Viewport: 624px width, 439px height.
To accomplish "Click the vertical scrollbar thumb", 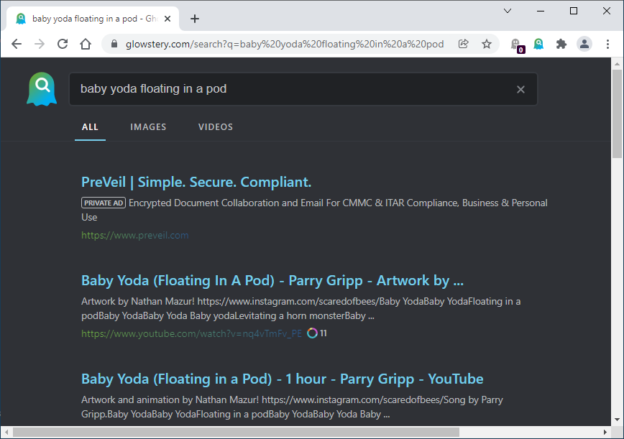I will 618,114.
